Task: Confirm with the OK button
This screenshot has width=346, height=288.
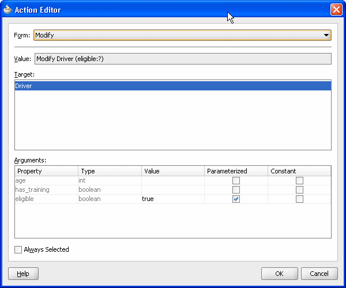Action: [x=280, y=274]
